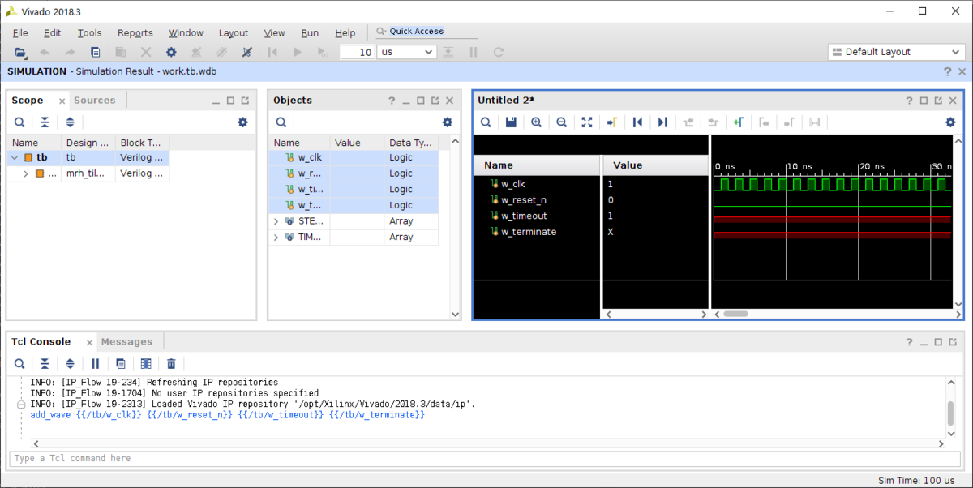The image size is (973, 488).
Task: Open the File menu
Action: click(20, 33)
